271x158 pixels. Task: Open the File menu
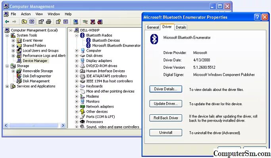pos(13,14)
